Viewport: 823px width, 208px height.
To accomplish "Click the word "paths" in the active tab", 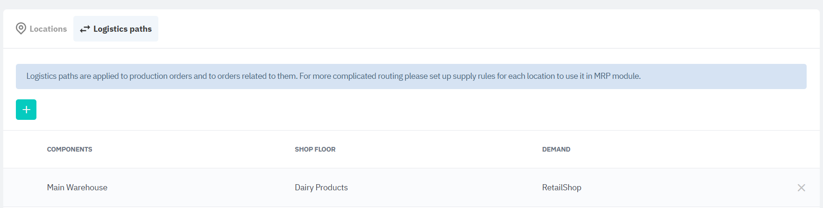I will pyautogui.click(x=141, y=29).
